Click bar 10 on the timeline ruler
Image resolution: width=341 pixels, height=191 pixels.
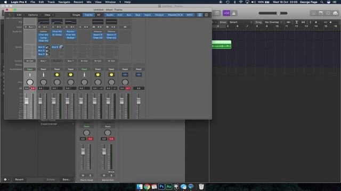coord(277,26)
